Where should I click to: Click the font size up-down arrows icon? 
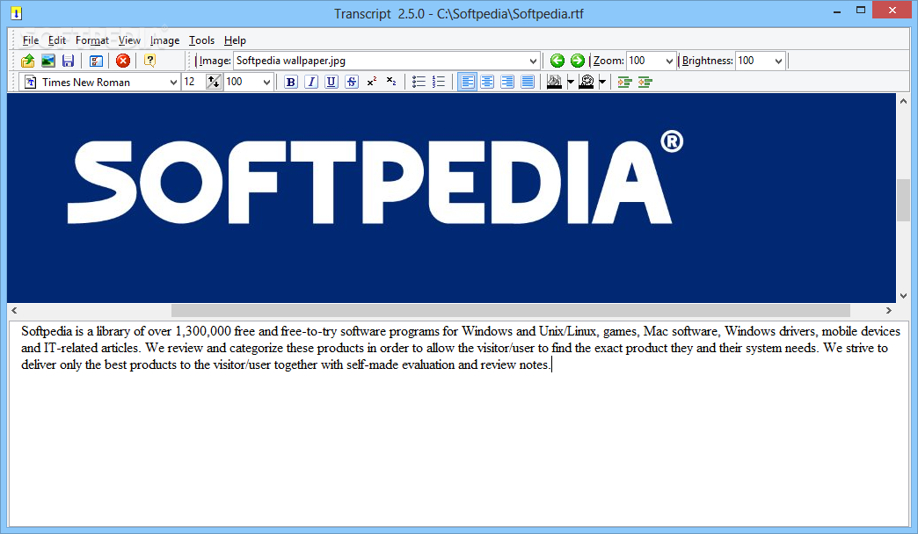214,82
